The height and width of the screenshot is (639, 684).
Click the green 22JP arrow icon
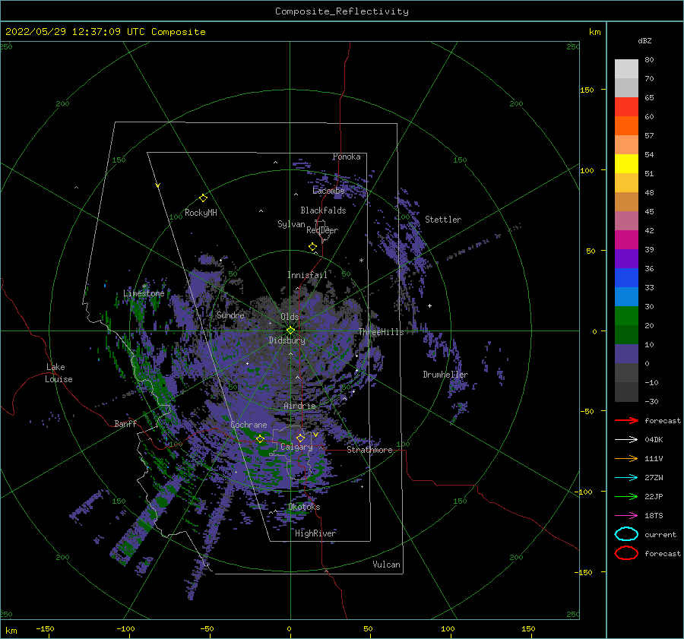tap(626, 496)
